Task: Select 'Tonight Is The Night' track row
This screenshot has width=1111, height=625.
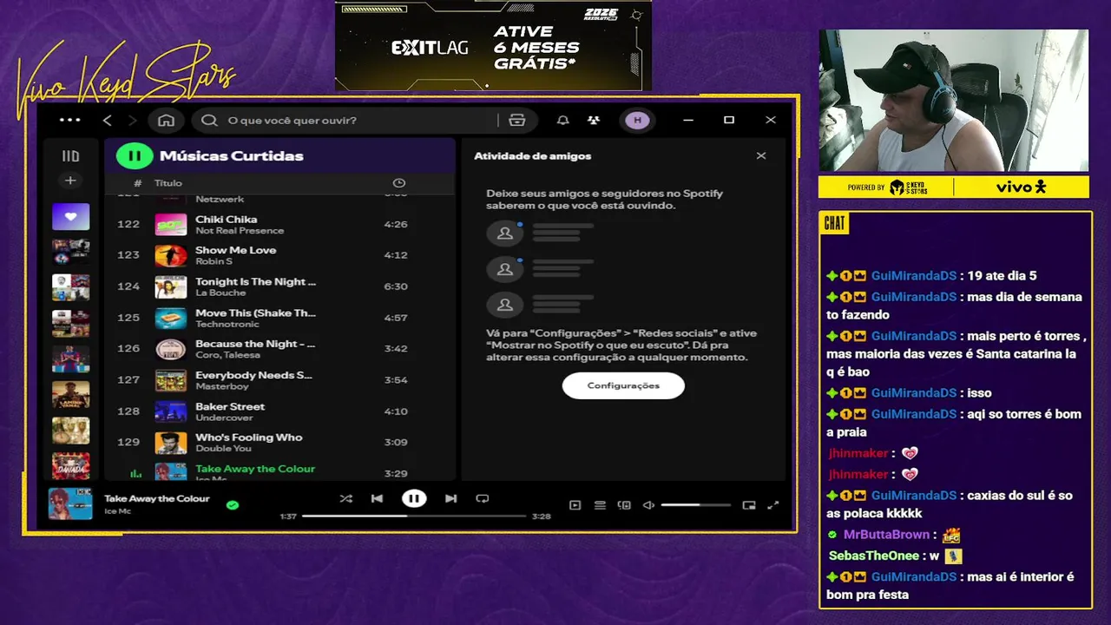Action: pos(279,286)
